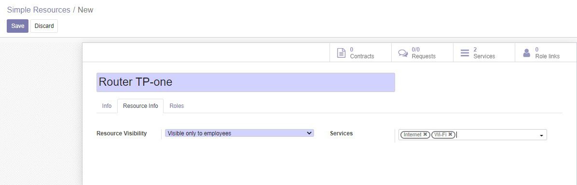Screen dimensions: 577x185
Task: Select the Resource Info tab
Action: point(140,106)
